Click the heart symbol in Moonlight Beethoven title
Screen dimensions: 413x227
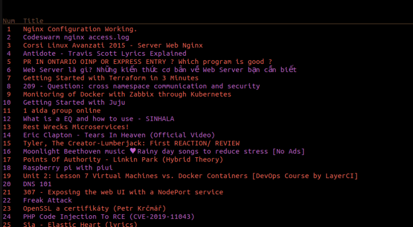(x=133, y=151)
